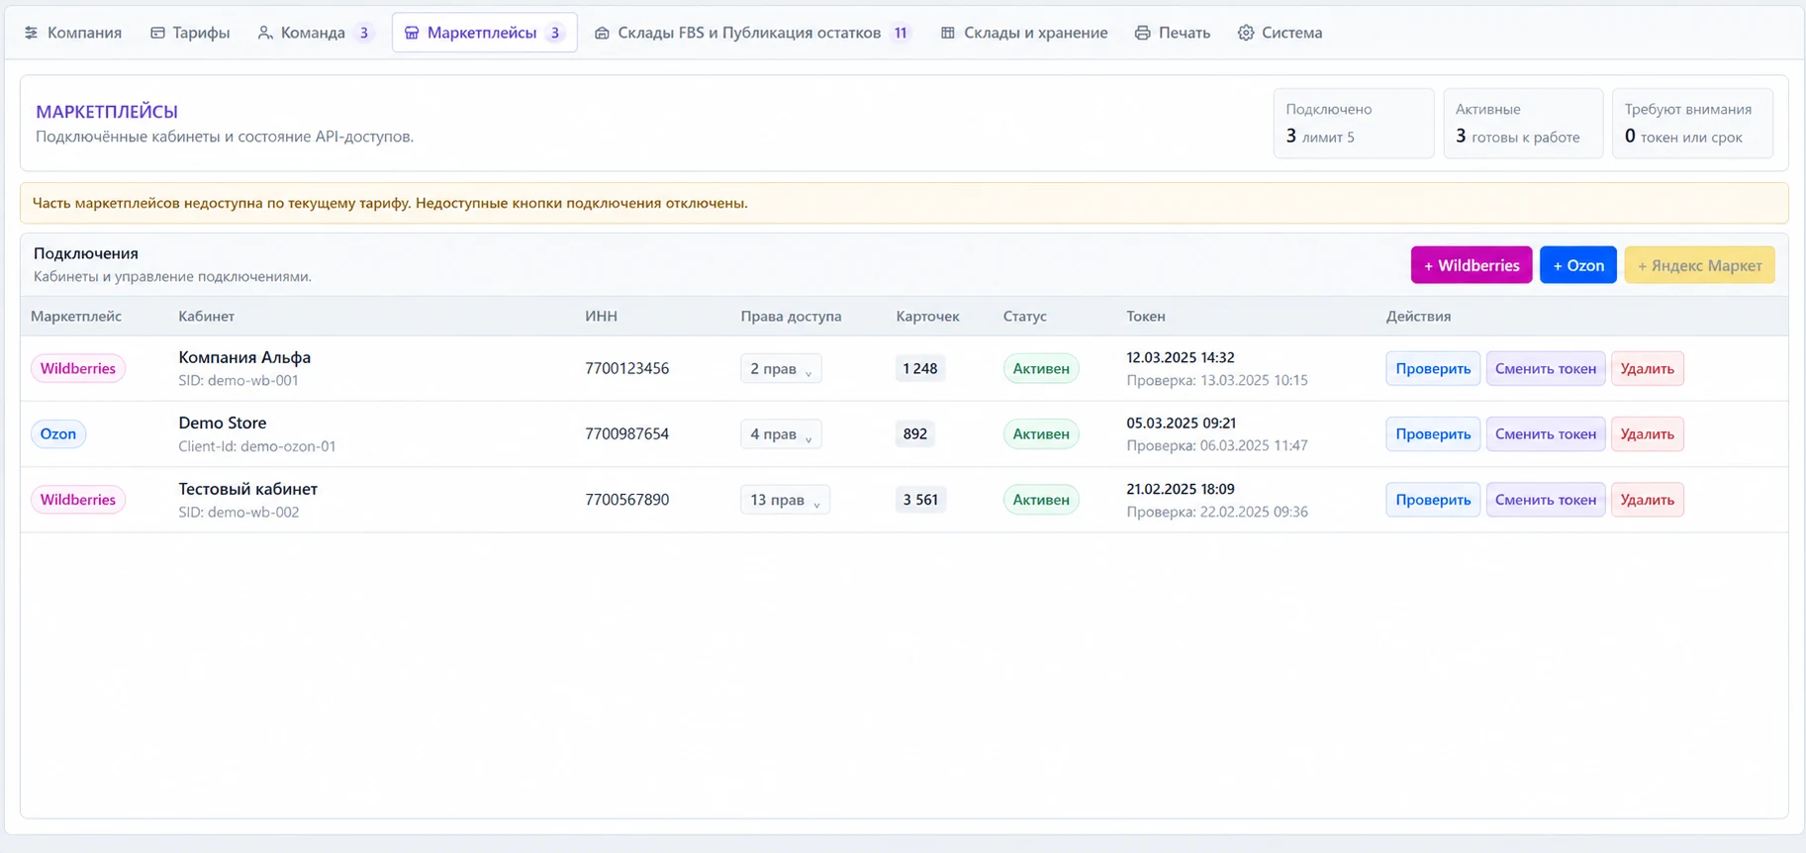The height and width of the screenshot is (853, 1806).
Task: Expand the 2 прав access dropdown
Action: (x=781, y=368)
